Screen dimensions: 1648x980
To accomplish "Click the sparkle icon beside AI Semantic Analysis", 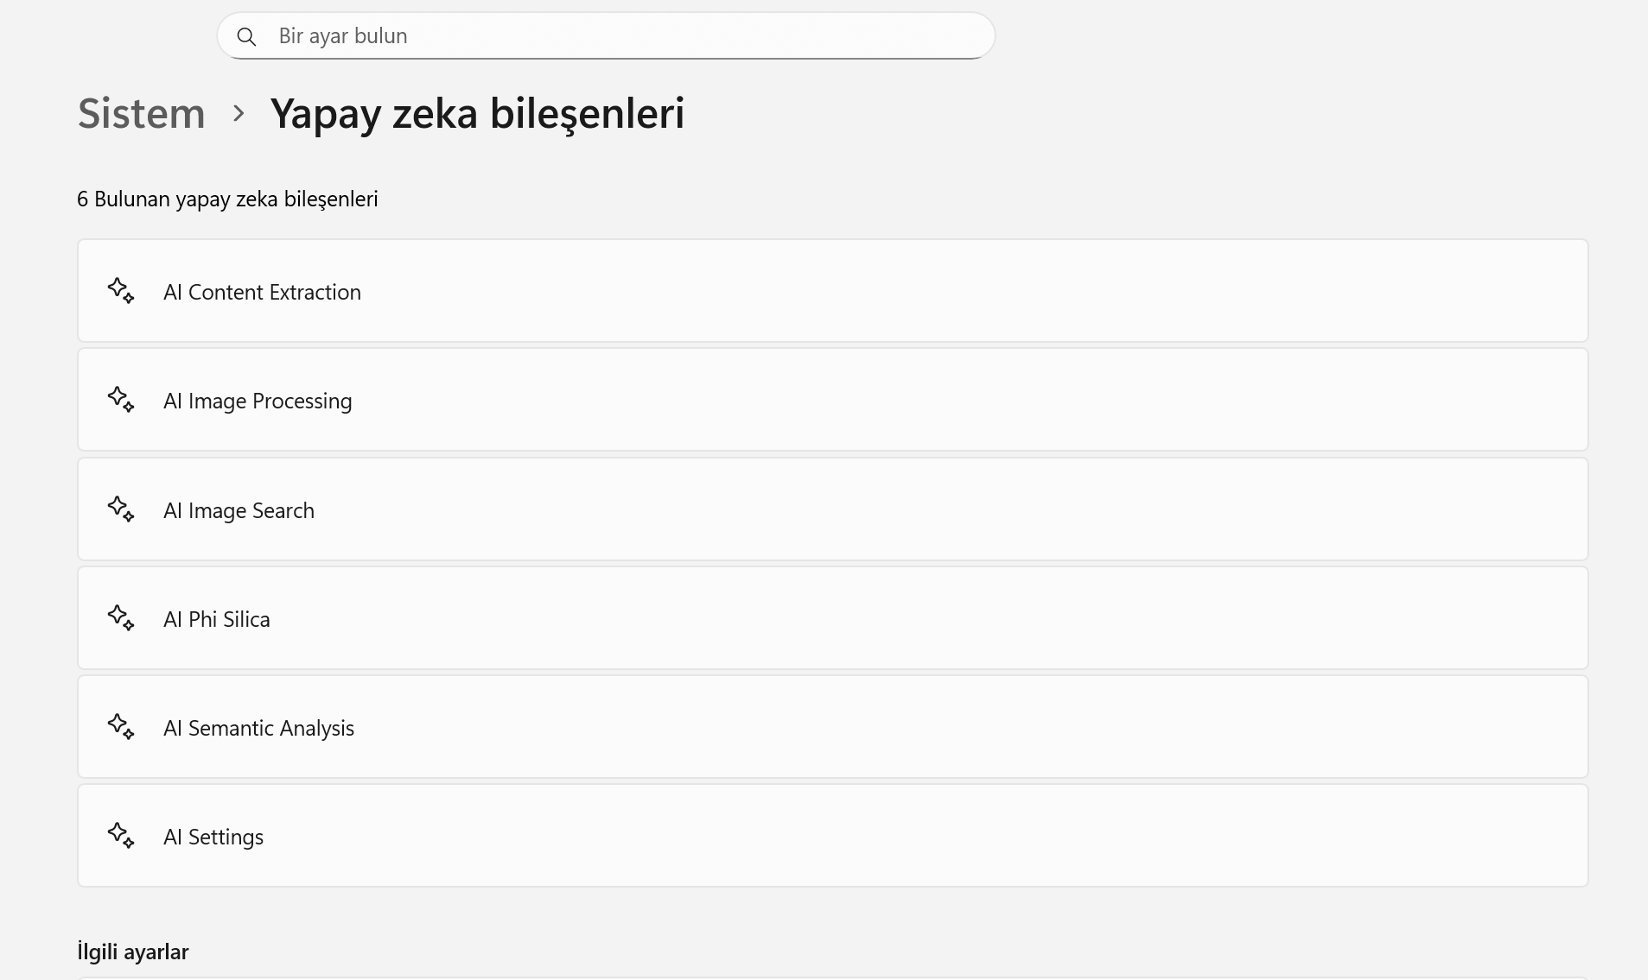I will (x=121, y=727).
